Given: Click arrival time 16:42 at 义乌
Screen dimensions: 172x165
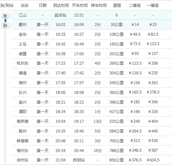Looking at the screenshot, I should [x=60, y=44].
